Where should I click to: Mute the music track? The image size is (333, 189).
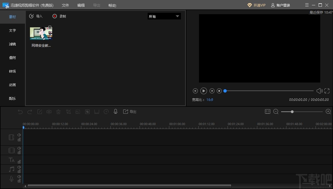19,167
